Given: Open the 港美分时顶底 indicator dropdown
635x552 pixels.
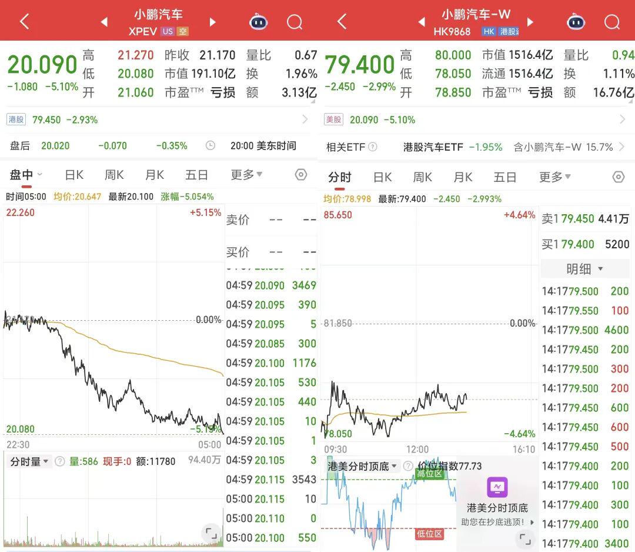Looking at the screenshot, I should click(x=363, y=466).
